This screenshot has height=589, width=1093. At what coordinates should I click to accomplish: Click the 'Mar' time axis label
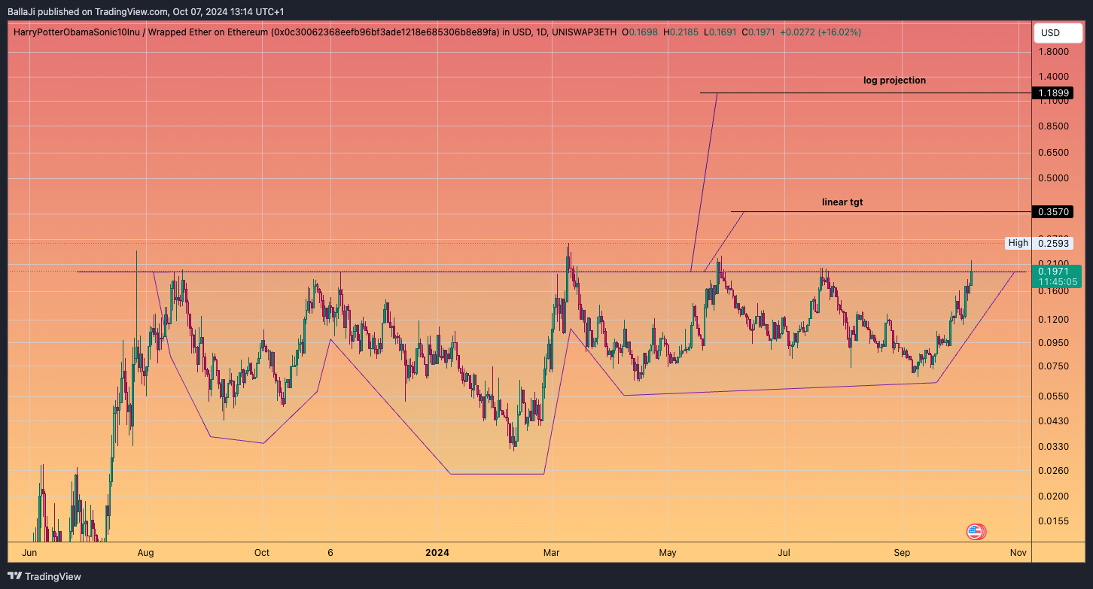tap(552, 553)
